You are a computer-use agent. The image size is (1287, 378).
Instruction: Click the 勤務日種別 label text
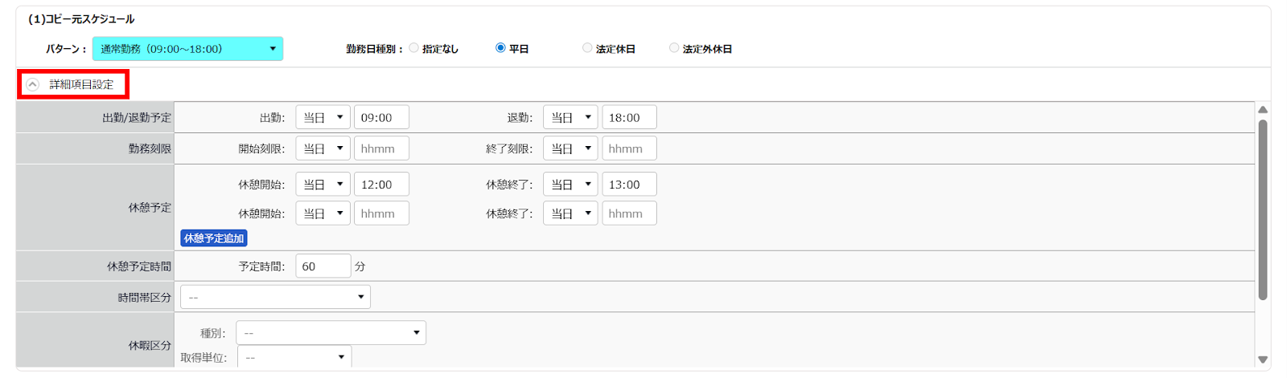tap(374, 49)
